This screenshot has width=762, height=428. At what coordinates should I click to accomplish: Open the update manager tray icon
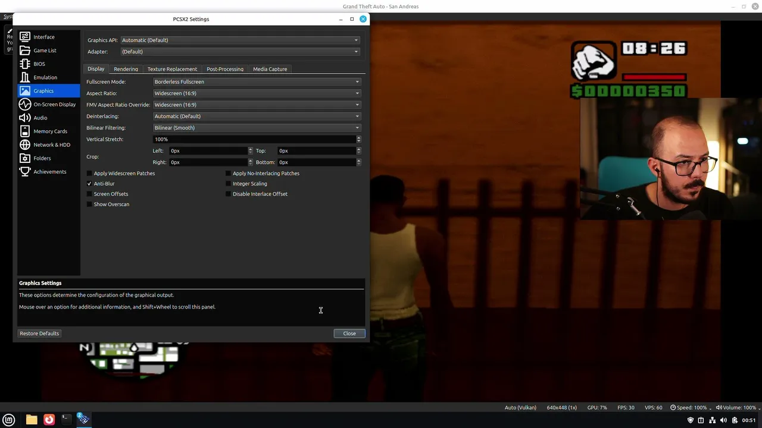[701, 420]
